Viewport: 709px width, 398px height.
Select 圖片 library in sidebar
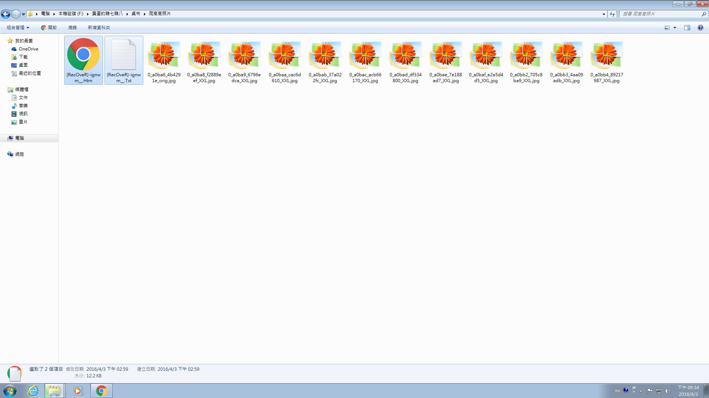23,122
